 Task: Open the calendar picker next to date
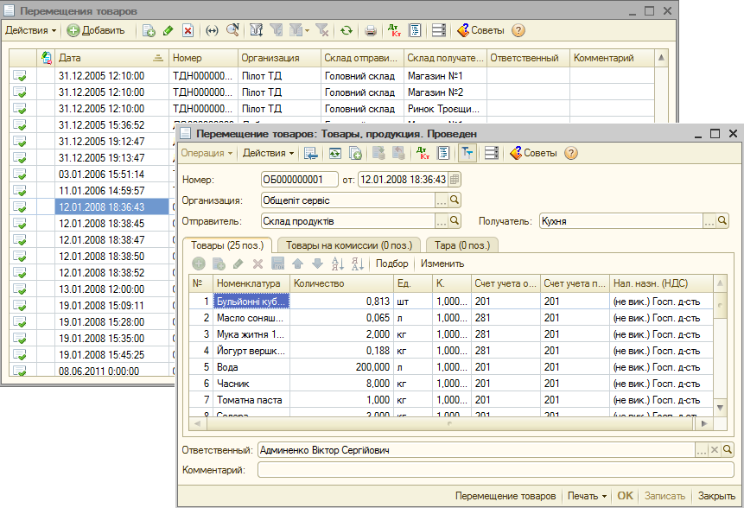[x=454, y=180]
